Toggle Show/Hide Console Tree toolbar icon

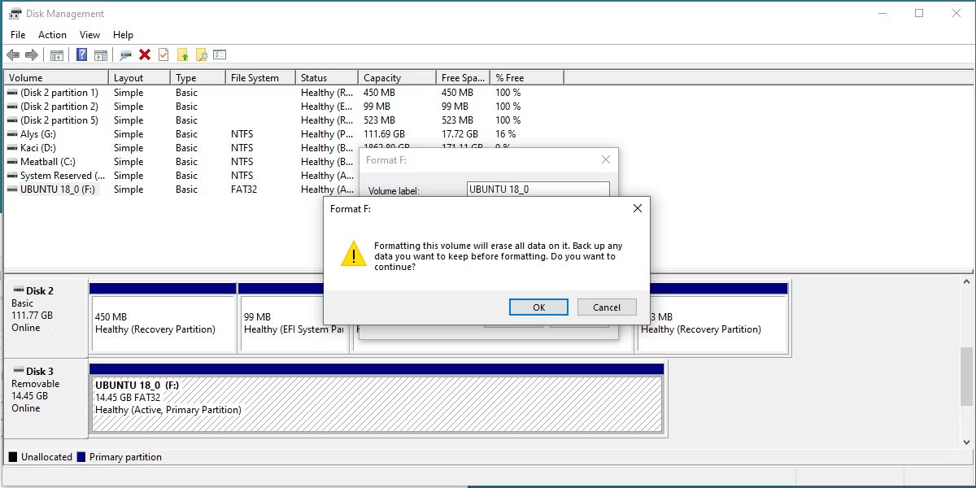click(57, 54)
